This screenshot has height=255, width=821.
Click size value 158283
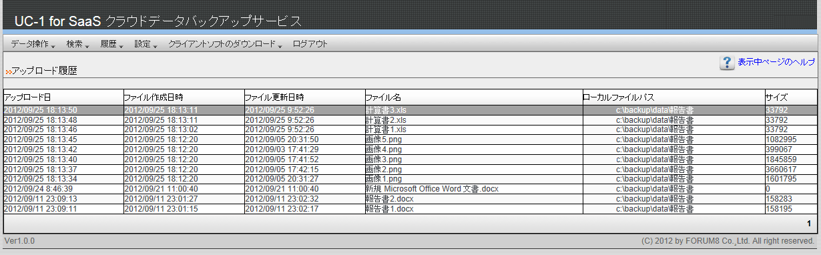[779, 199]
